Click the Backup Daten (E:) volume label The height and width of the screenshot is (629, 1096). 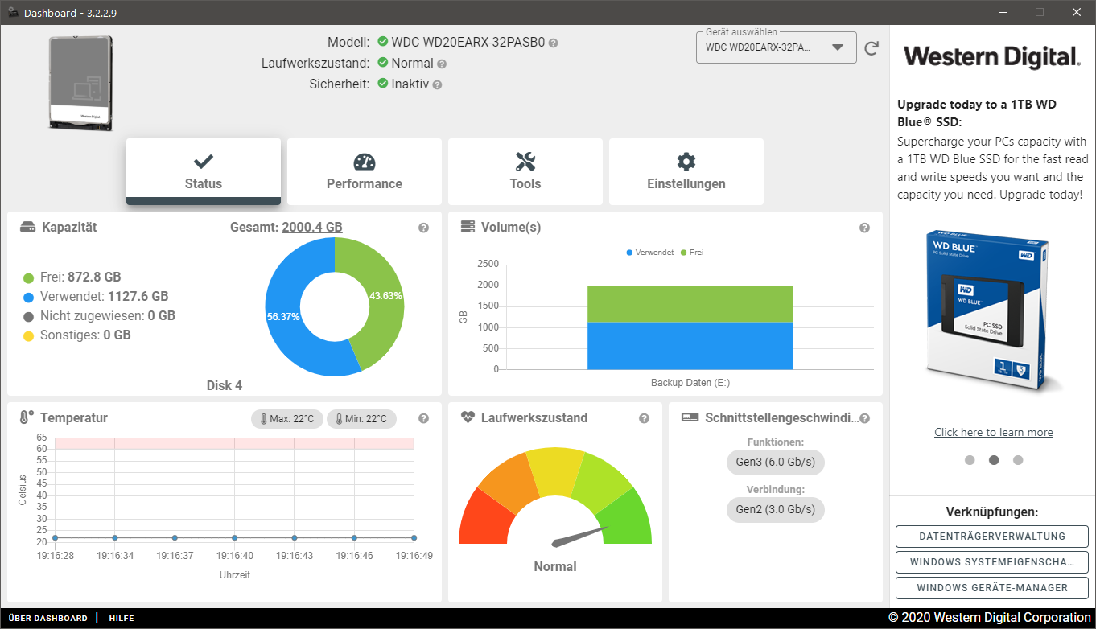click(x=690, y=383)
